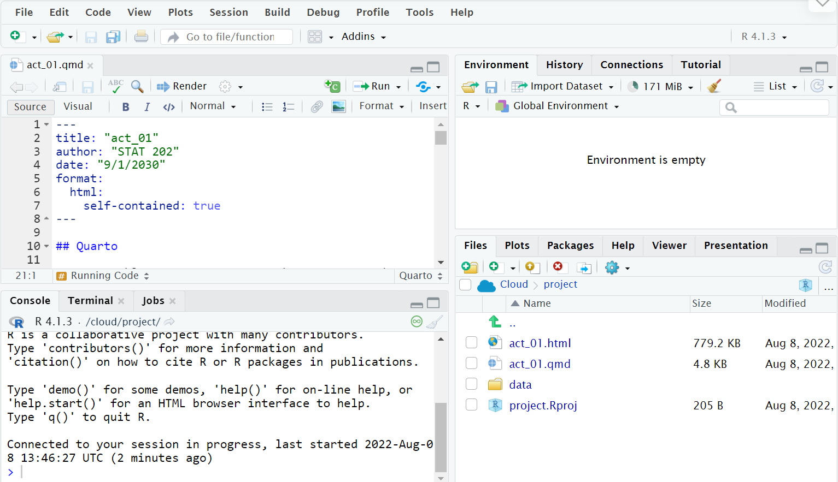This screenshot has width=838, height=482.
Task: Tick the checkbox for the data folder
Action: (471, 384)
